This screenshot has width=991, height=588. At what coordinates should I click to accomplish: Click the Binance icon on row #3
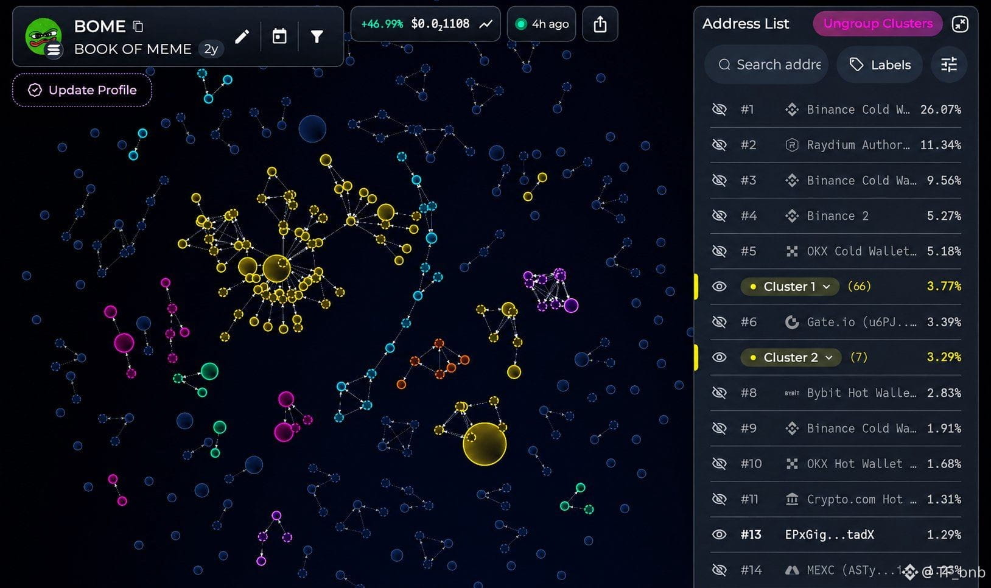point(791,180)
